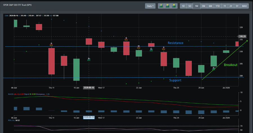Image resolution: width=253 pixels, height=133 pixels.
Task: Click the SPDR S&P 500 ETF Trust (SPY) title
Action: pyautogui.click(x=17, y=5)
